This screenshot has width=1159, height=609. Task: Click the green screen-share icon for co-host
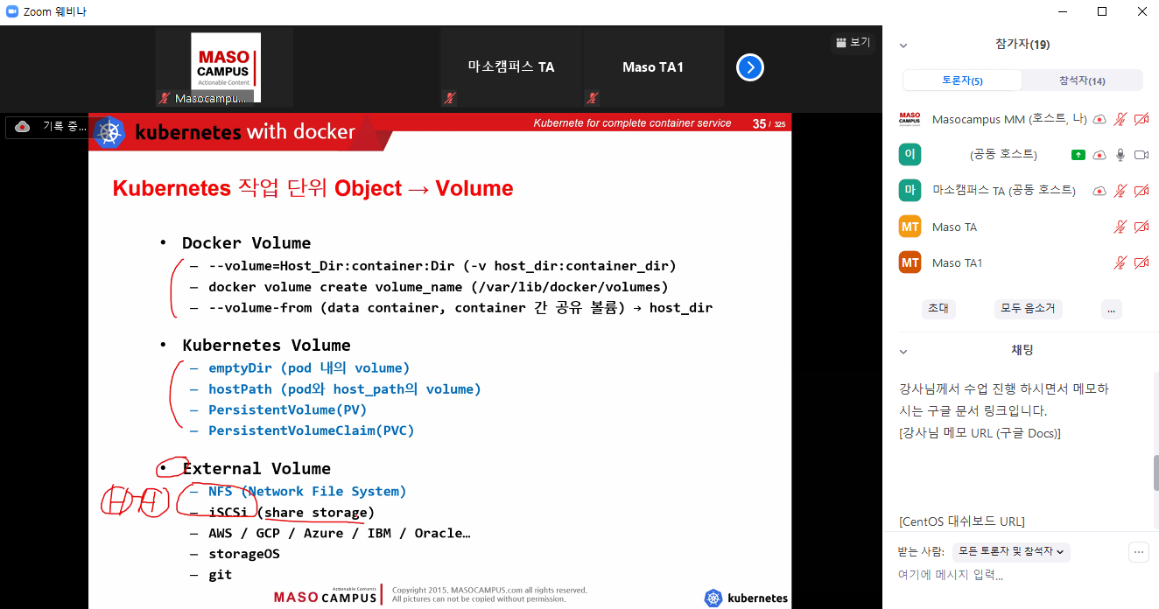pyautogui.click(x=1078, y=155)
